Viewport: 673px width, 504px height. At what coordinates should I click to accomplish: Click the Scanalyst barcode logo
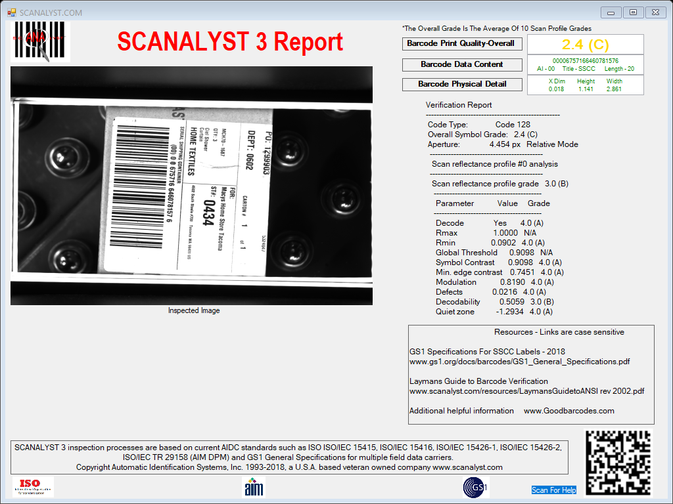click(x=40, y=41)
